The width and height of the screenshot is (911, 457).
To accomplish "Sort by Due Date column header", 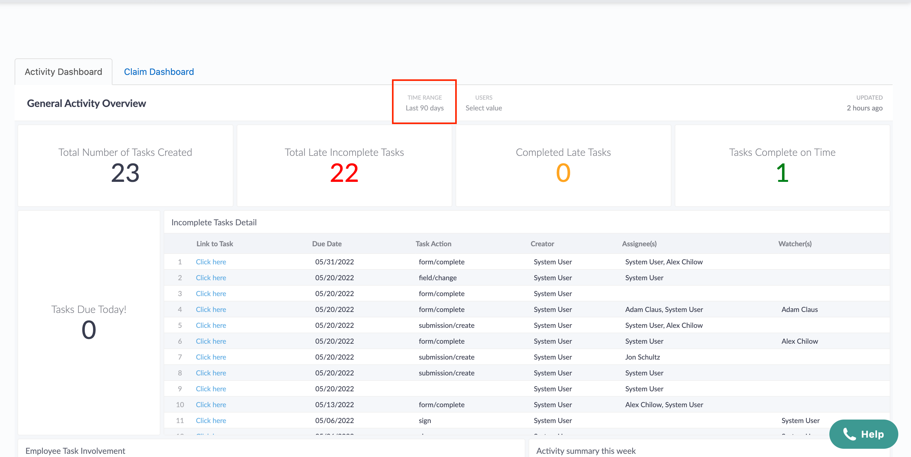I will click(x=327, y=244).
